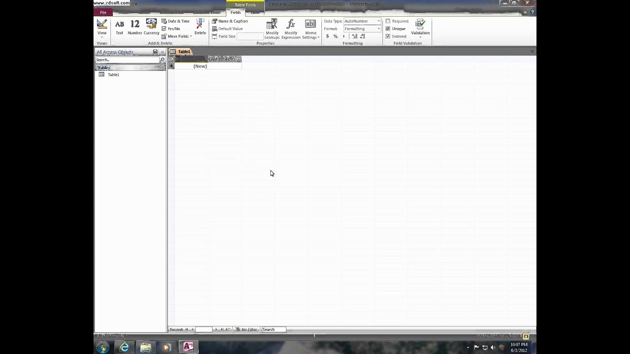Screen dimensions: 630x354
Task: Click the record Search box at bottom
Action: coord(273,329)
